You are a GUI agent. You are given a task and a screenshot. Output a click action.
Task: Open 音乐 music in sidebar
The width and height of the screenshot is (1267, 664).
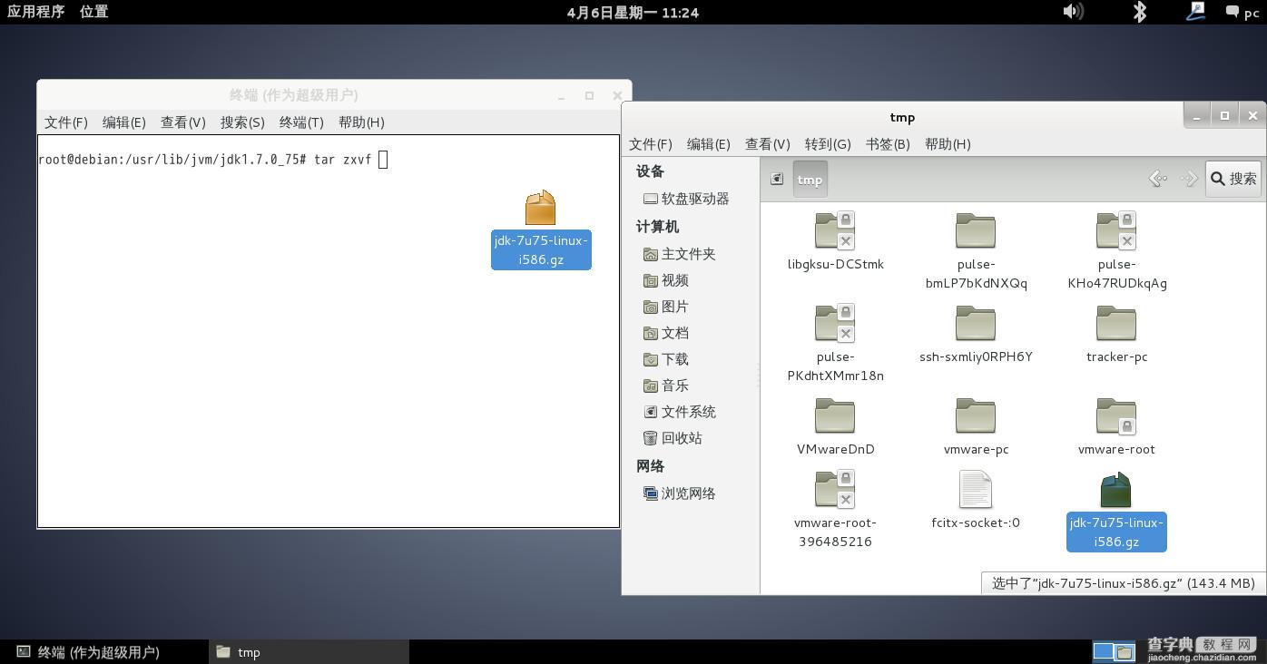click(x=665, y=386)
